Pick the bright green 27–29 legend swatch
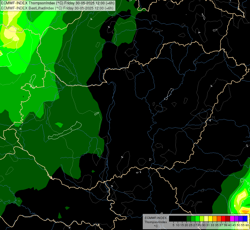The image size is (250, 230). 197,218
